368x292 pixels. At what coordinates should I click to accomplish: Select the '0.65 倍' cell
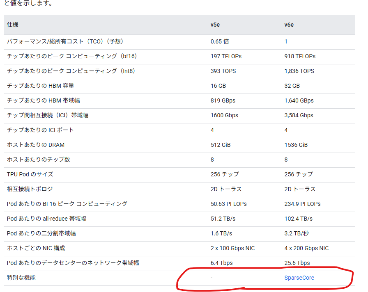click(220, 41)
